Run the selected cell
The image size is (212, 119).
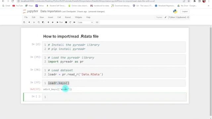point(60,22)
